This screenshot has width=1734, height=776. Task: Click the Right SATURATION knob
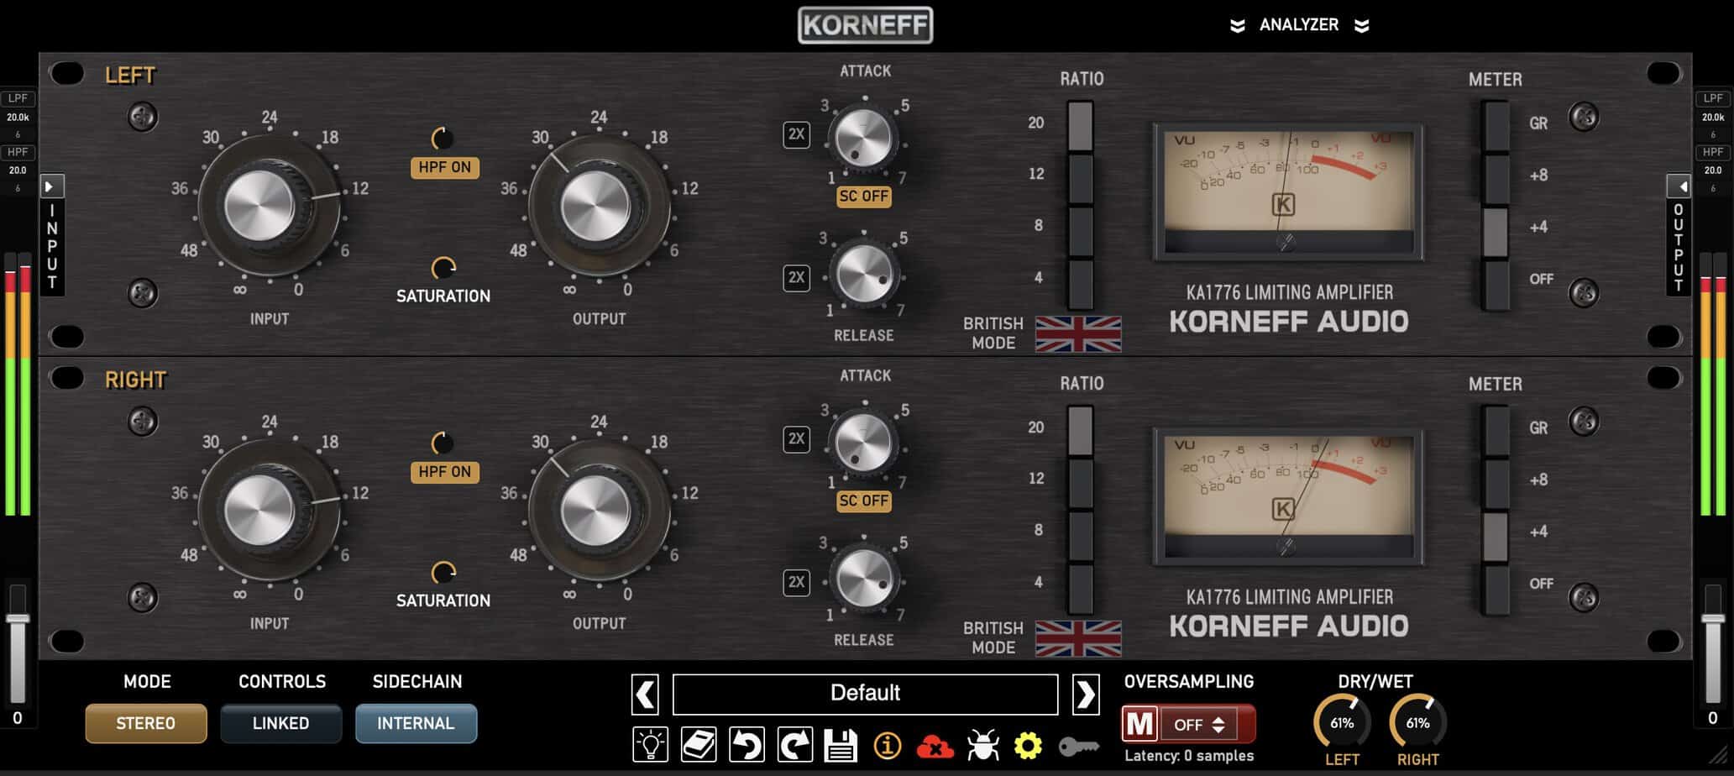(443, 574)
